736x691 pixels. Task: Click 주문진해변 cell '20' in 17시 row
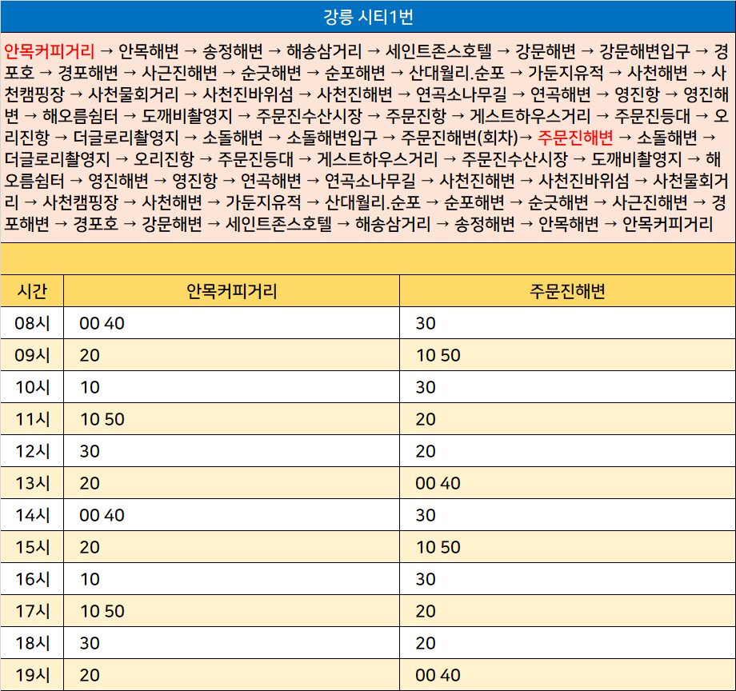click(567, 611)
